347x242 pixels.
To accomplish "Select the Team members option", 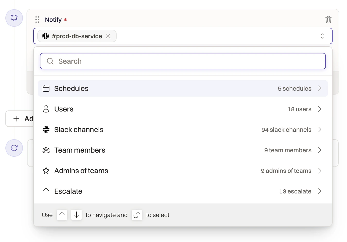I will (80, 150).
